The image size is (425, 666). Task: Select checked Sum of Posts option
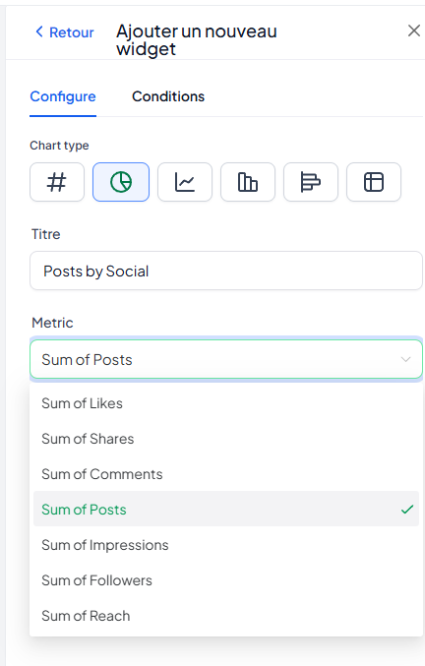tap(226, 510)
